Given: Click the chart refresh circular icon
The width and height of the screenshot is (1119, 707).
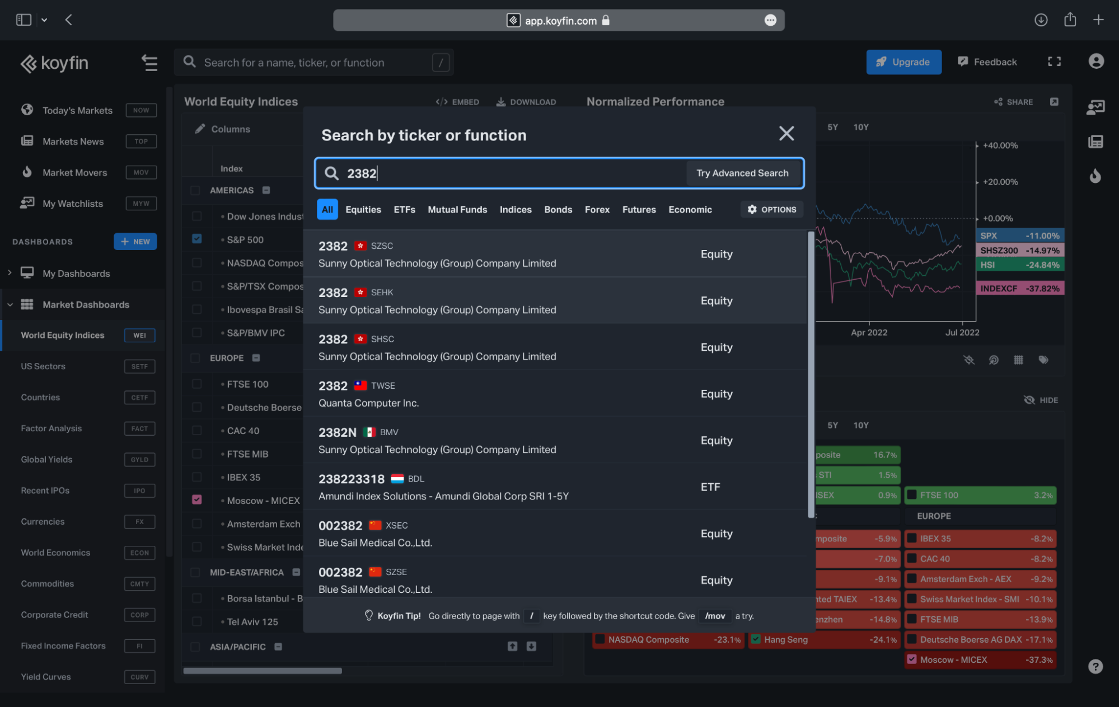Looking at the screenshot, I should coord(994,360).
